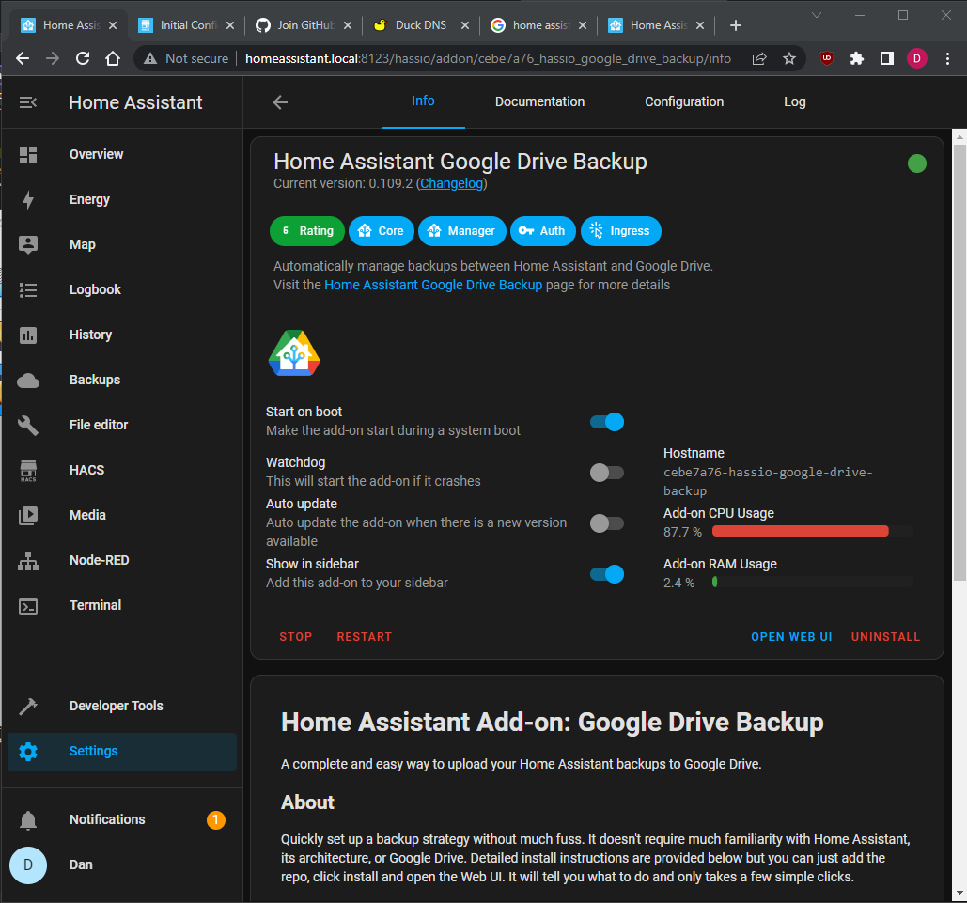Viewport: 967px width, 903px height.
Task: Turn off Show in sidebar toggle
Action: click(607, 574)
